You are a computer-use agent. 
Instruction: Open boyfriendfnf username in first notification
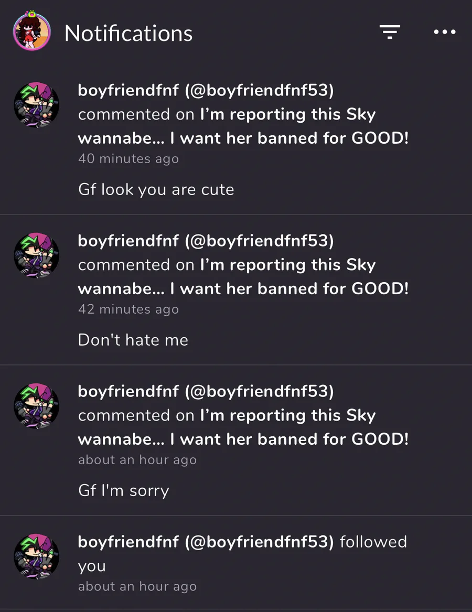(206, 90)
